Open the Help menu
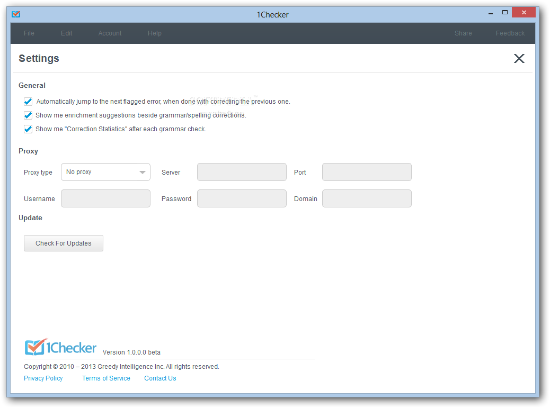Viewport: 550px width, 408px height. coord(155,33)
